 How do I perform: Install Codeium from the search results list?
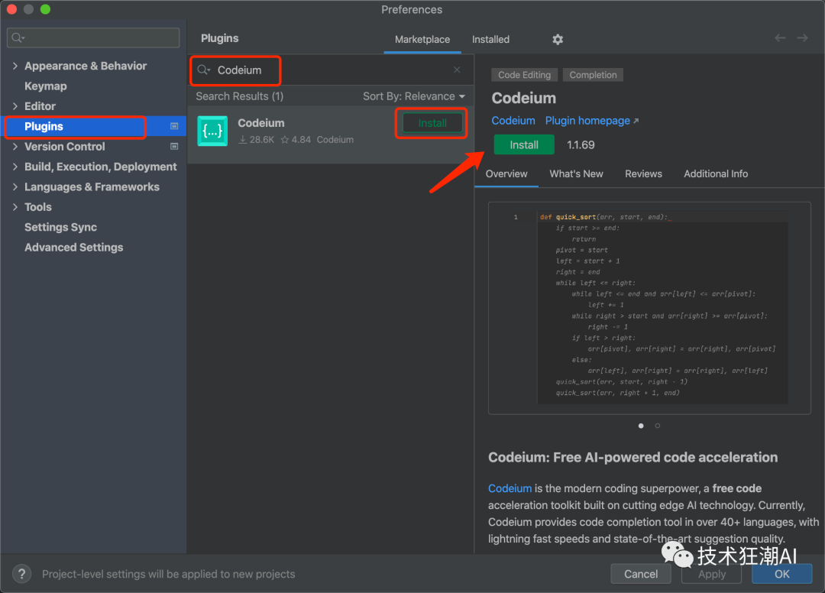pos(432,123)
